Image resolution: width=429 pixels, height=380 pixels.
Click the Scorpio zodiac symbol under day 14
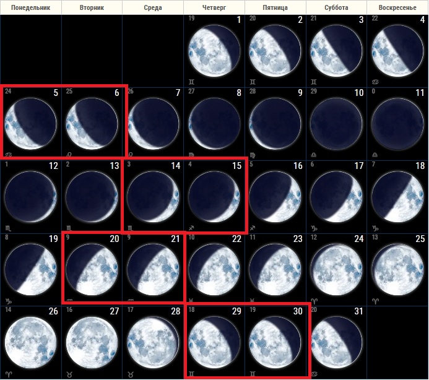[x=131, y=228]
